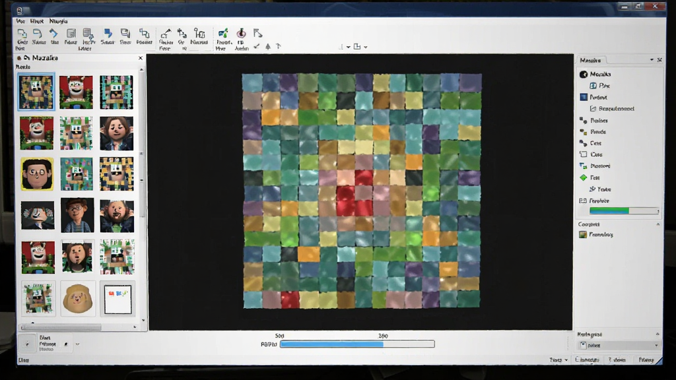
Task: Click the large pointer-arrow toolbar icon
Action: (x=258, y=33)
